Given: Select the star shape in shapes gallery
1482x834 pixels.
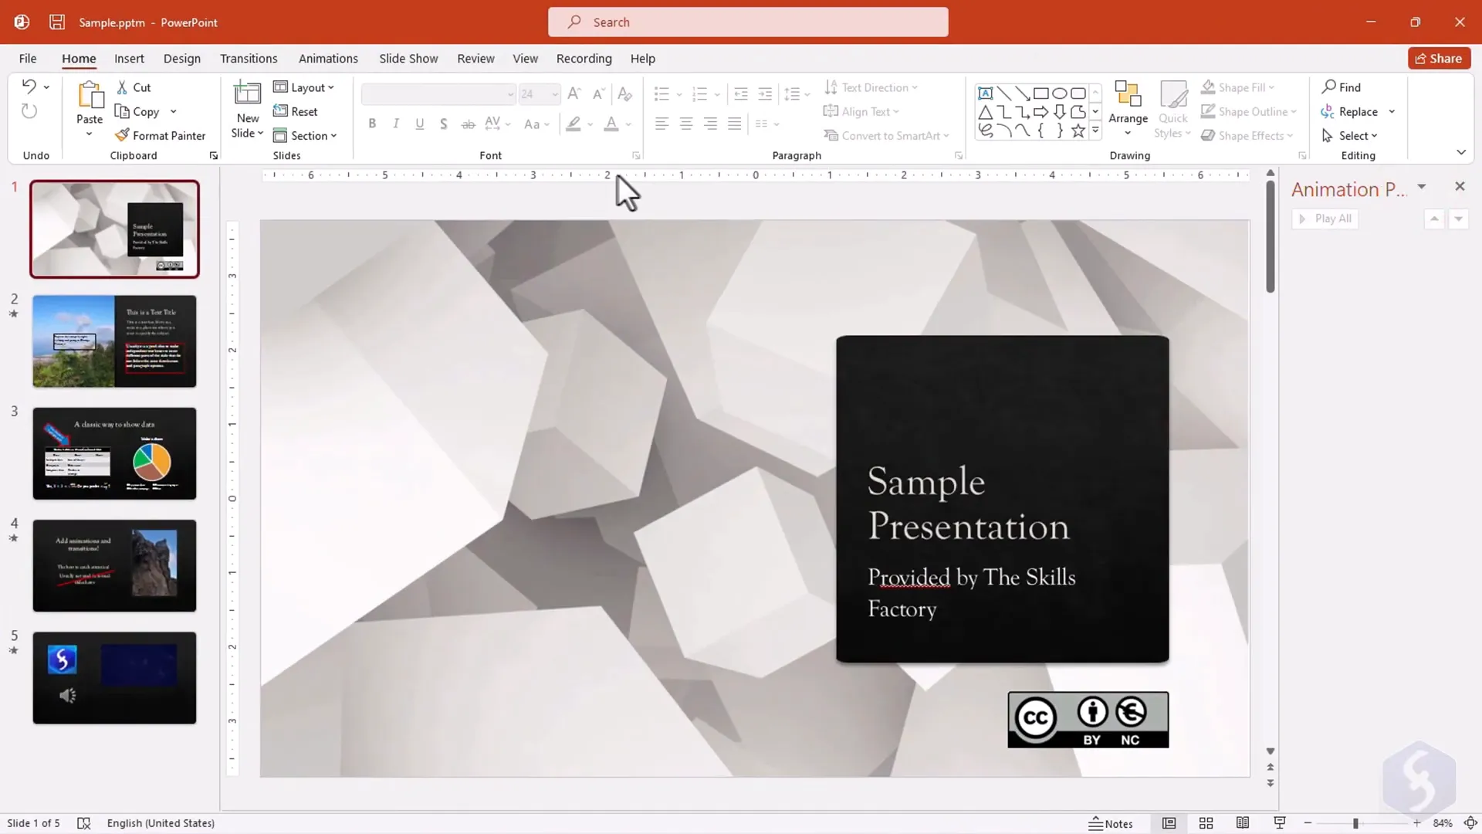Looking at the screenshot, I should (1078, 131).
